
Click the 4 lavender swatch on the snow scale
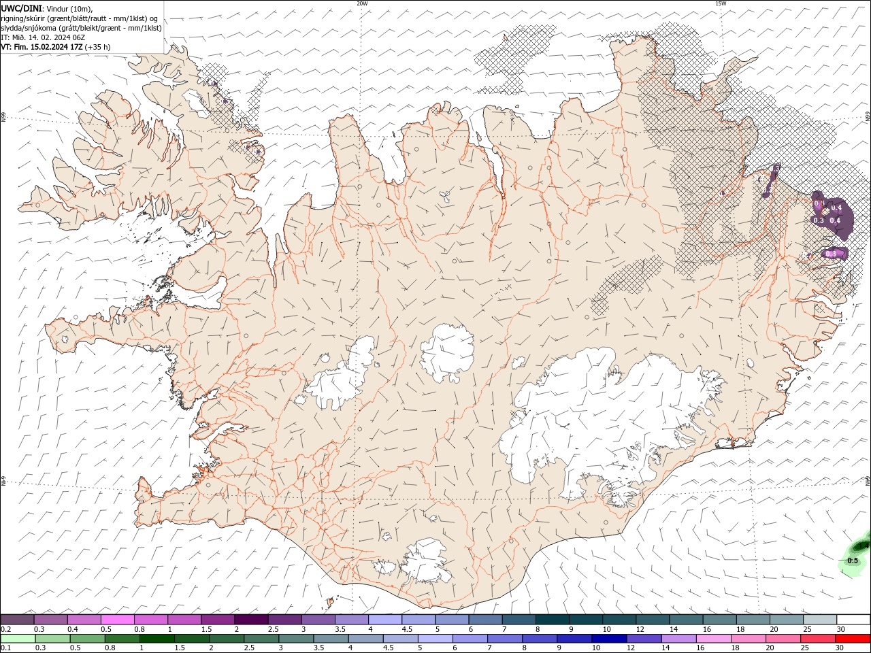pyautogui.click(x=384, y=620)
